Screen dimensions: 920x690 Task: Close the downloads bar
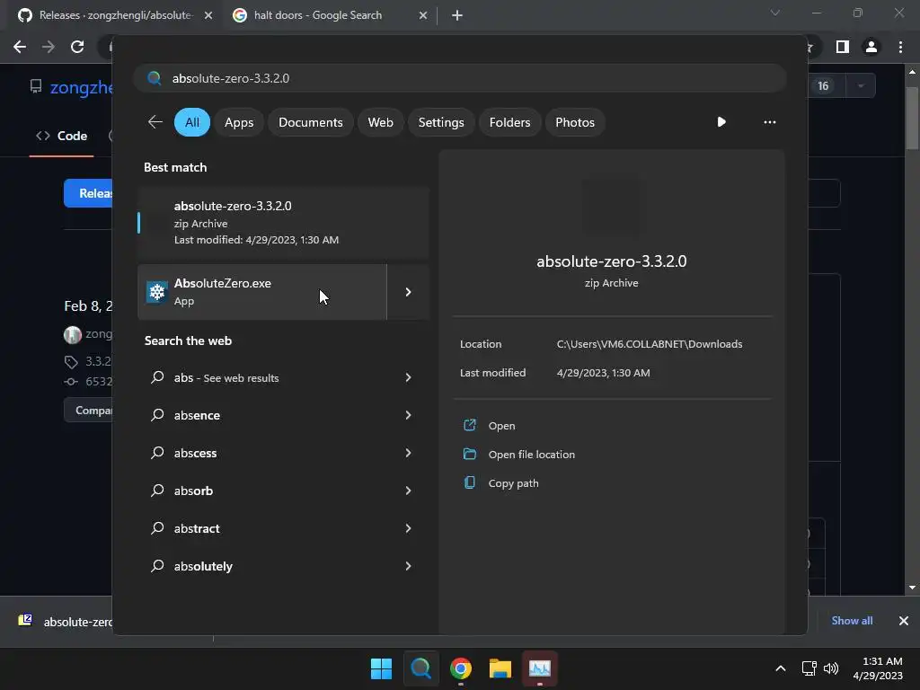904,621
